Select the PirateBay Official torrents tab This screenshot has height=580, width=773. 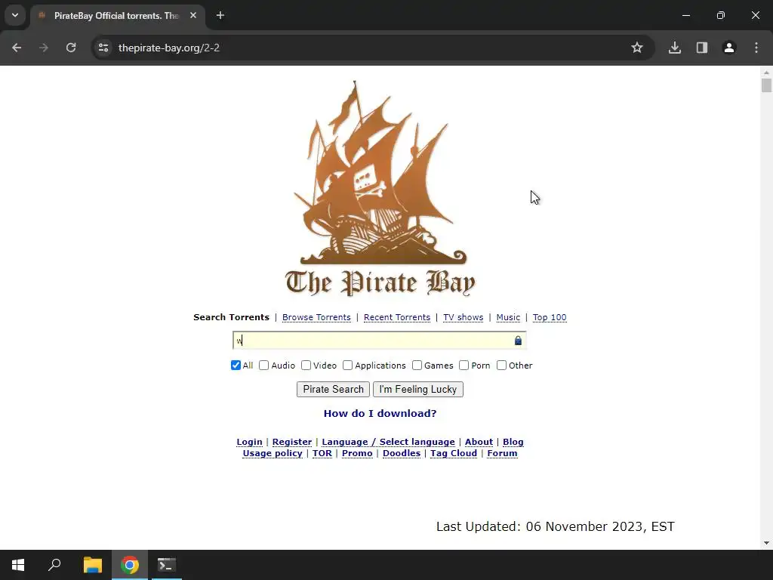pos(117,16)
